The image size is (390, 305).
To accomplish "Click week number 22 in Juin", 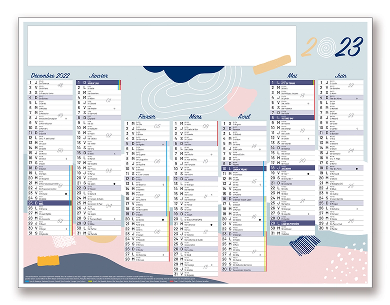I will (351, 85).
